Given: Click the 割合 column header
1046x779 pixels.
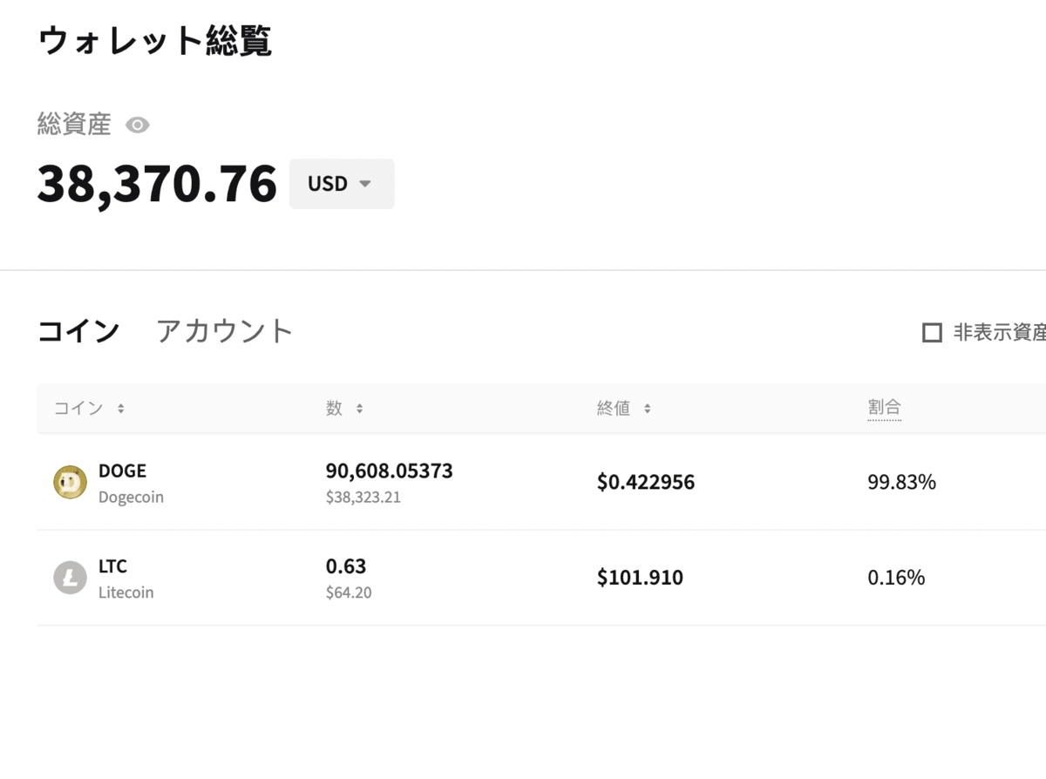Looking at the screenshot, I should [x=884, y=408].
